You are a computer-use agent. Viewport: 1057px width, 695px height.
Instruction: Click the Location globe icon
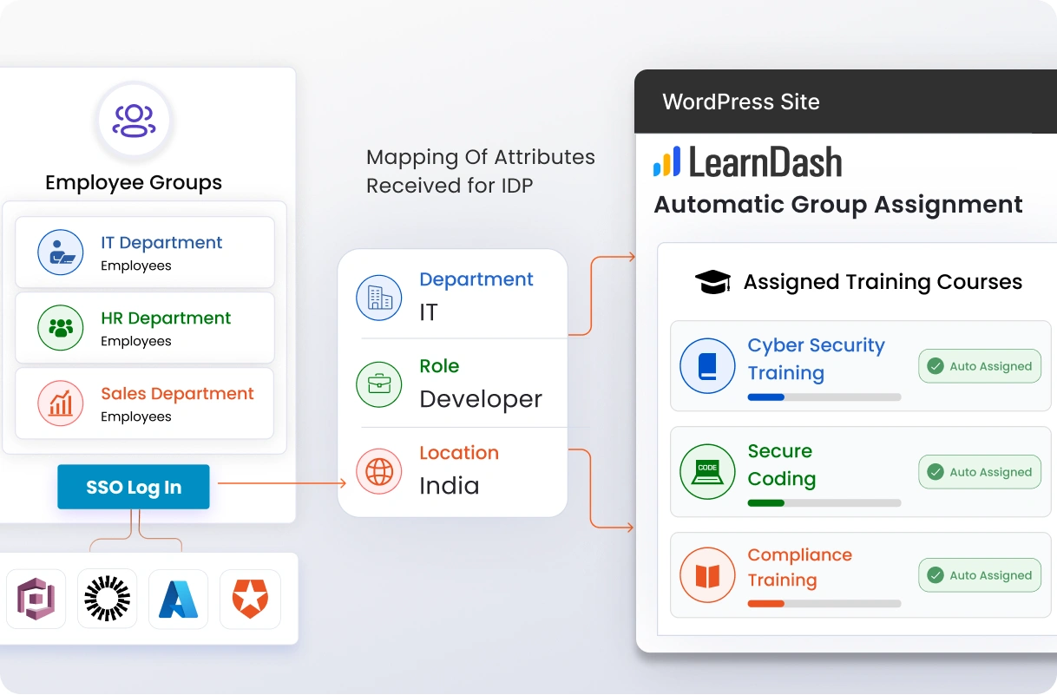click(379, 471)
